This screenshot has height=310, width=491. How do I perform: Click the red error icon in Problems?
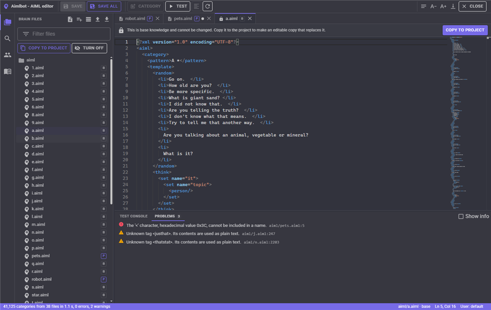(x=121, y=224)
